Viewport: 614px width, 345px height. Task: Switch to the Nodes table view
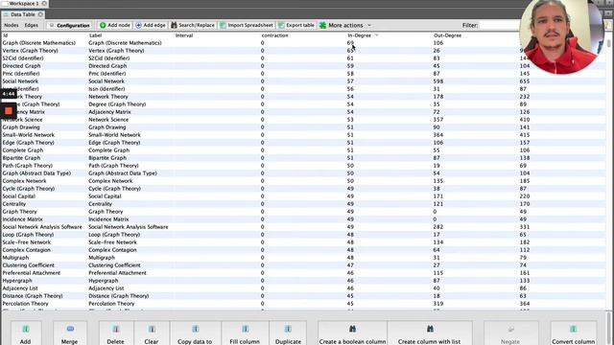11,25
